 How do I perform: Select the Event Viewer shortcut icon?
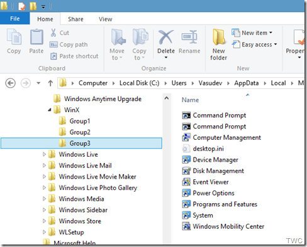(186, 182)
